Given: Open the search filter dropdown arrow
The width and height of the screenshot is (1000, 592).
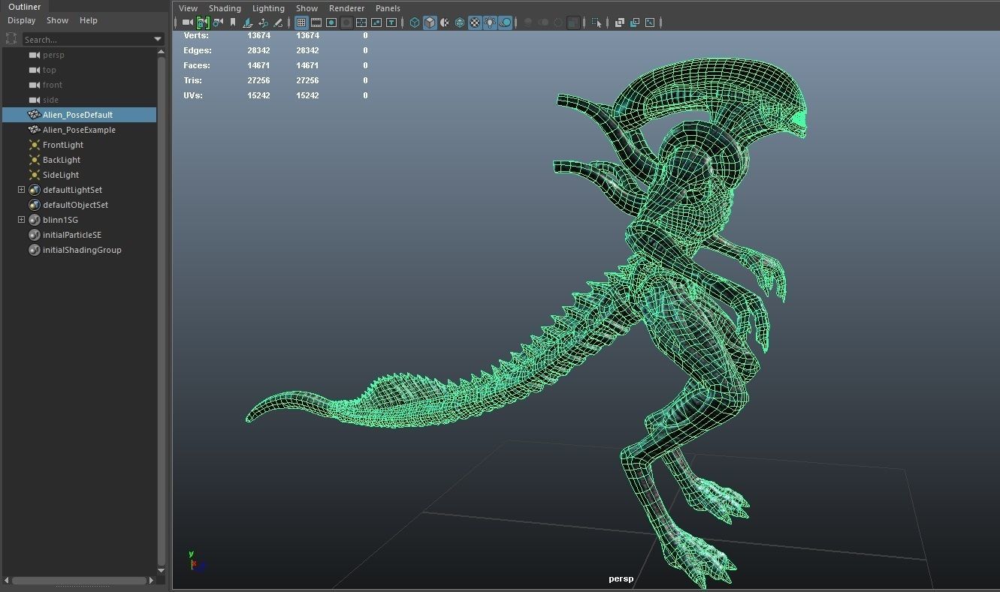Looking at the screenshot, I should click(158, 39).
